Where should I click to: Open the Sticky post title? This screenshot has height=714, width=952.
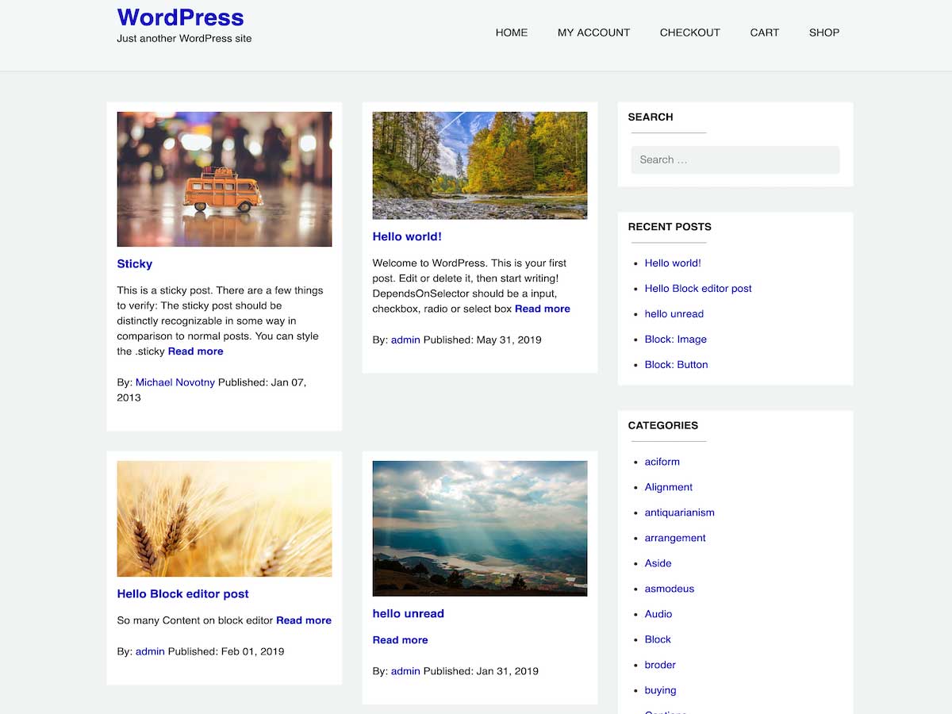click(x=135, y=264)
